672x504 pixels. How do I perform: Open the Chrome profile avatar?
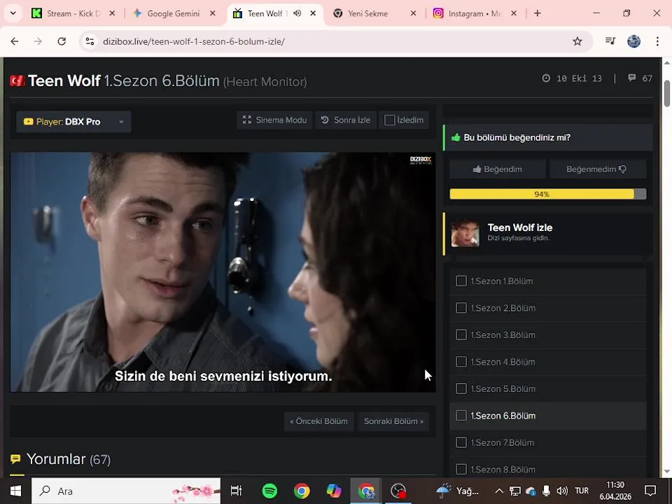[x=633, y=41]
